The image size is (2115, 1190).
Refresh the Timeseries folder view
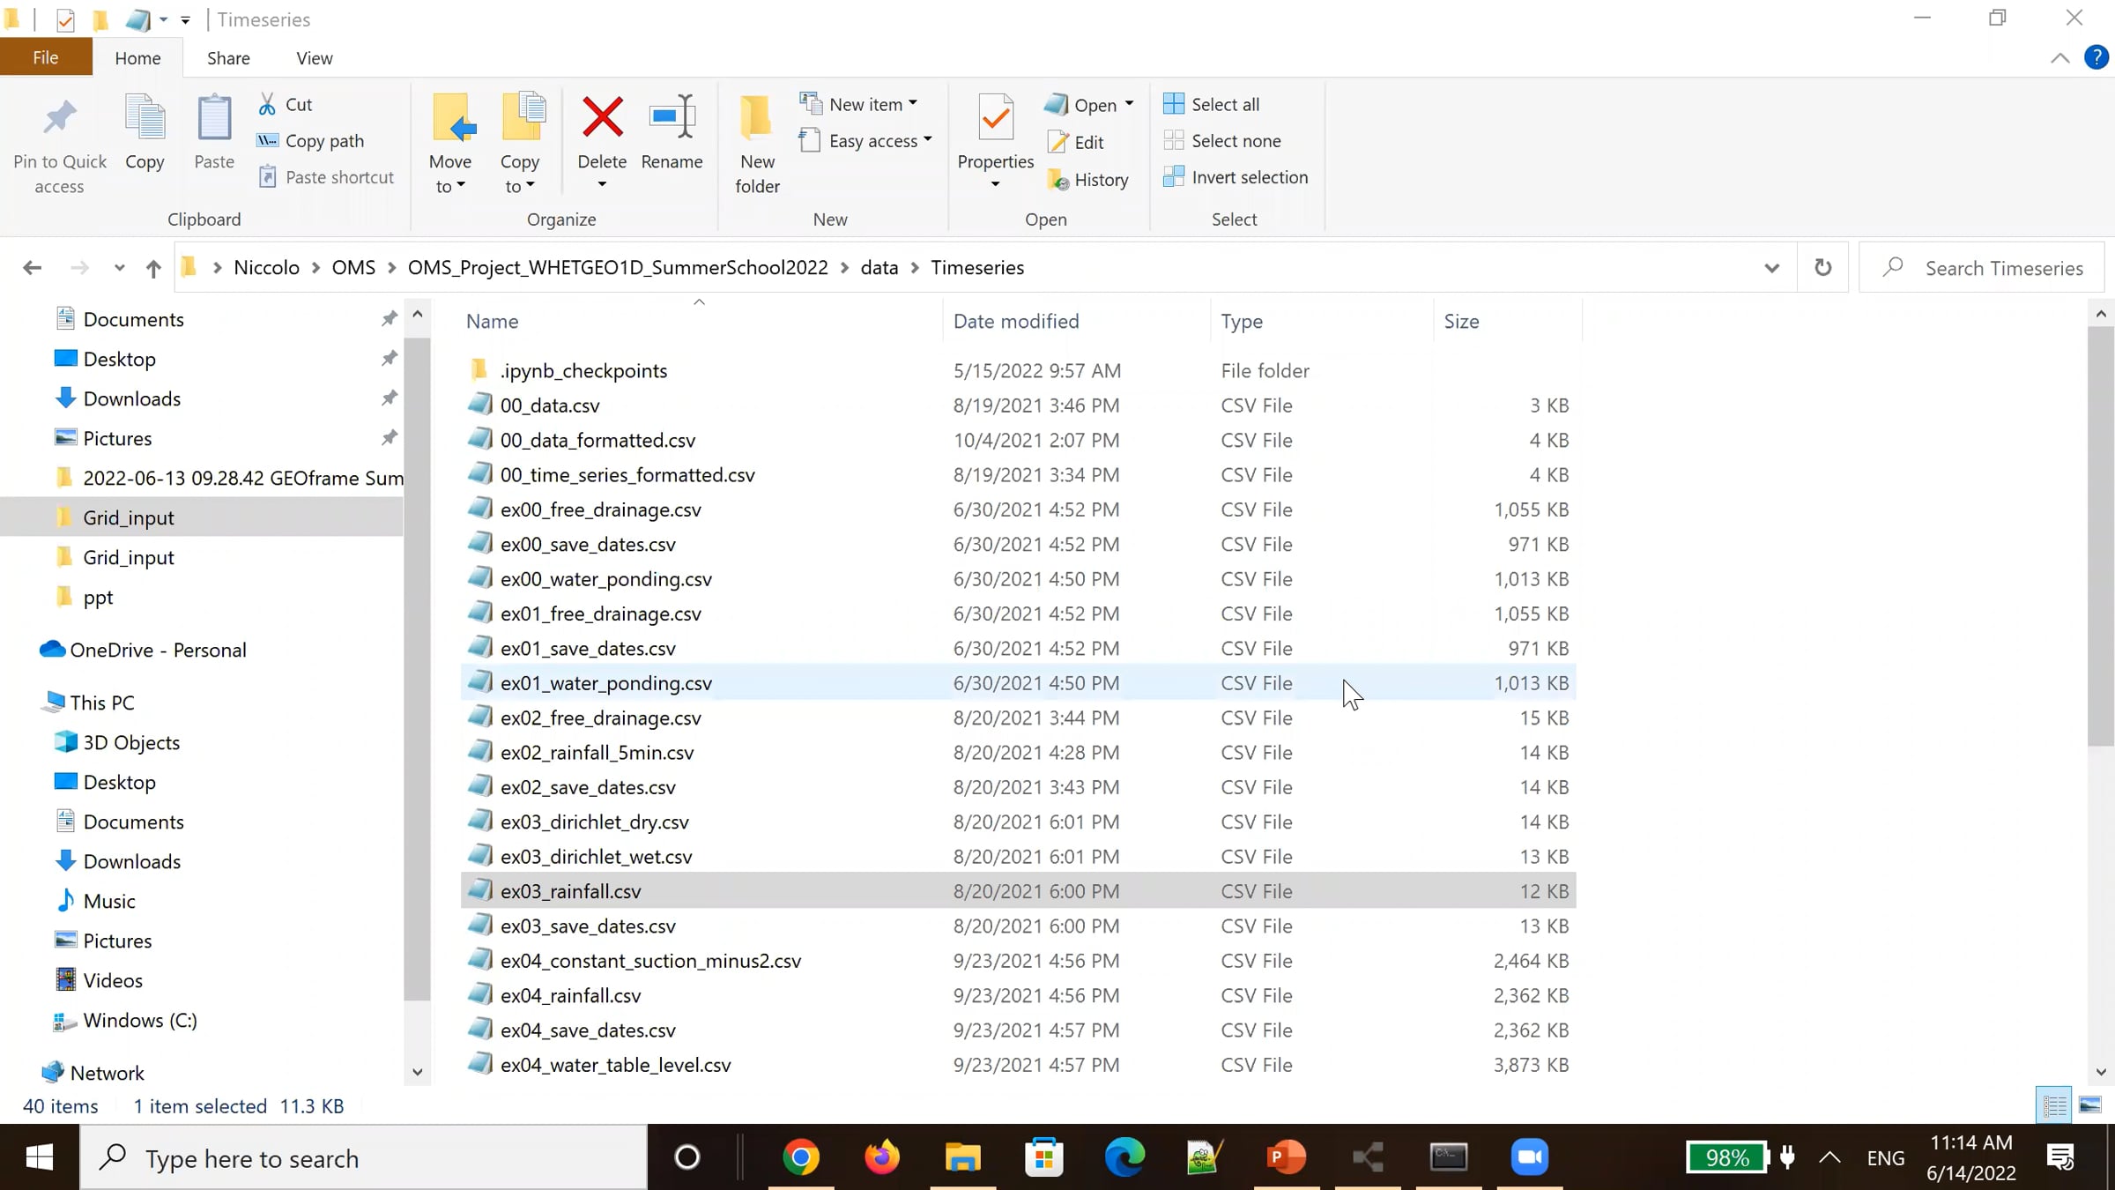[x=1822, y=267]
